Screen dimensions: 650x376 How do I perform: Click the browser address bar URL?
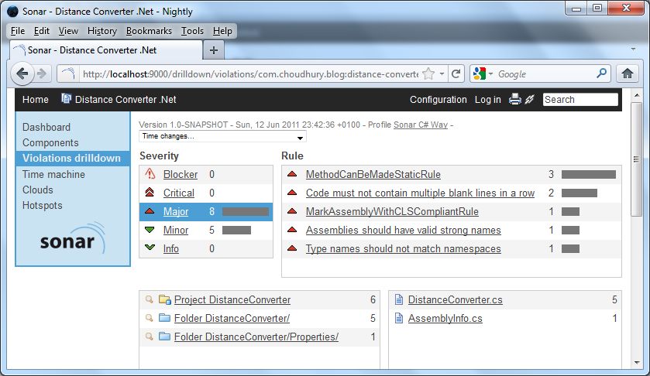250,73
